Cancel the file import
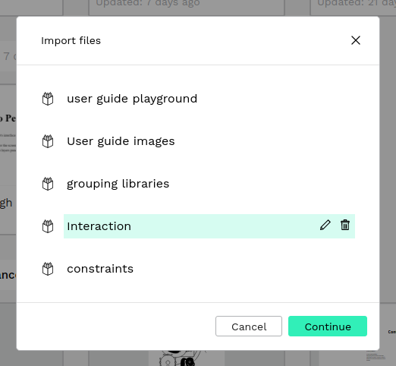 pyautogui.click(x=249, y=327)
